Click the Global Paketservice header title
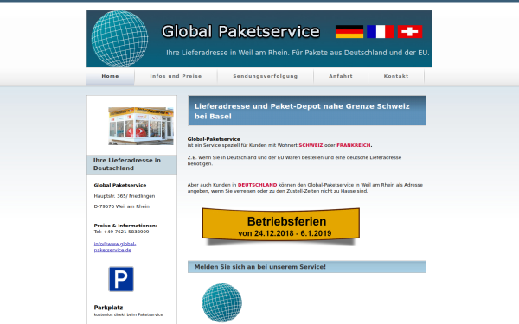Viewport: 519px width, 324px height. [x=240, y=31]
